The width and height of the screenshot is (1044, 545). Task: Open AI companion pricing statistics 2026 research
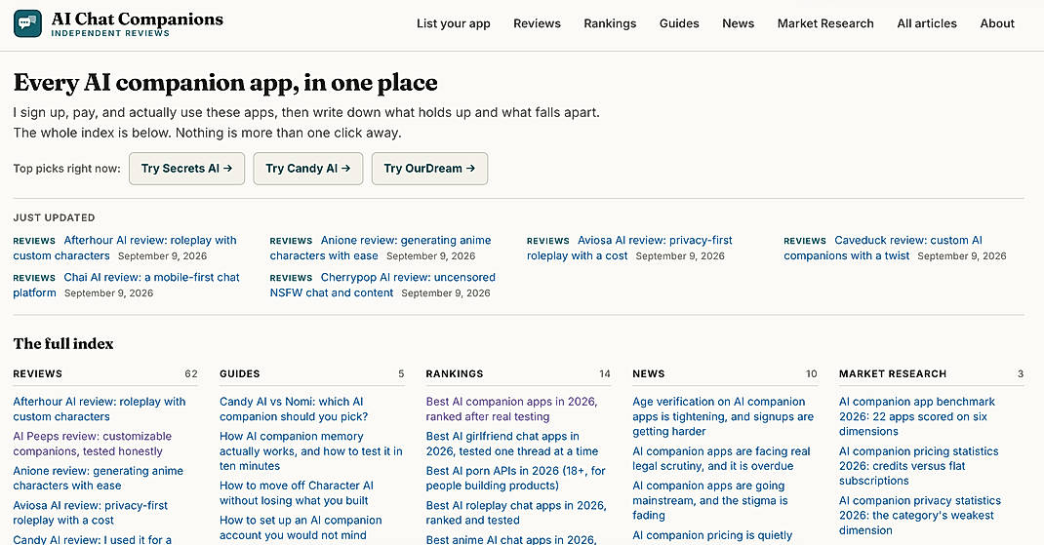click(919, 465)
